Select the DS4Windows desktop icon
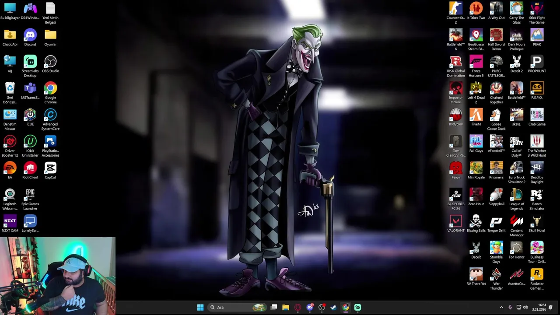Image resolution: width=560 pixels, height=315 pixels. (x=30, y=11)
